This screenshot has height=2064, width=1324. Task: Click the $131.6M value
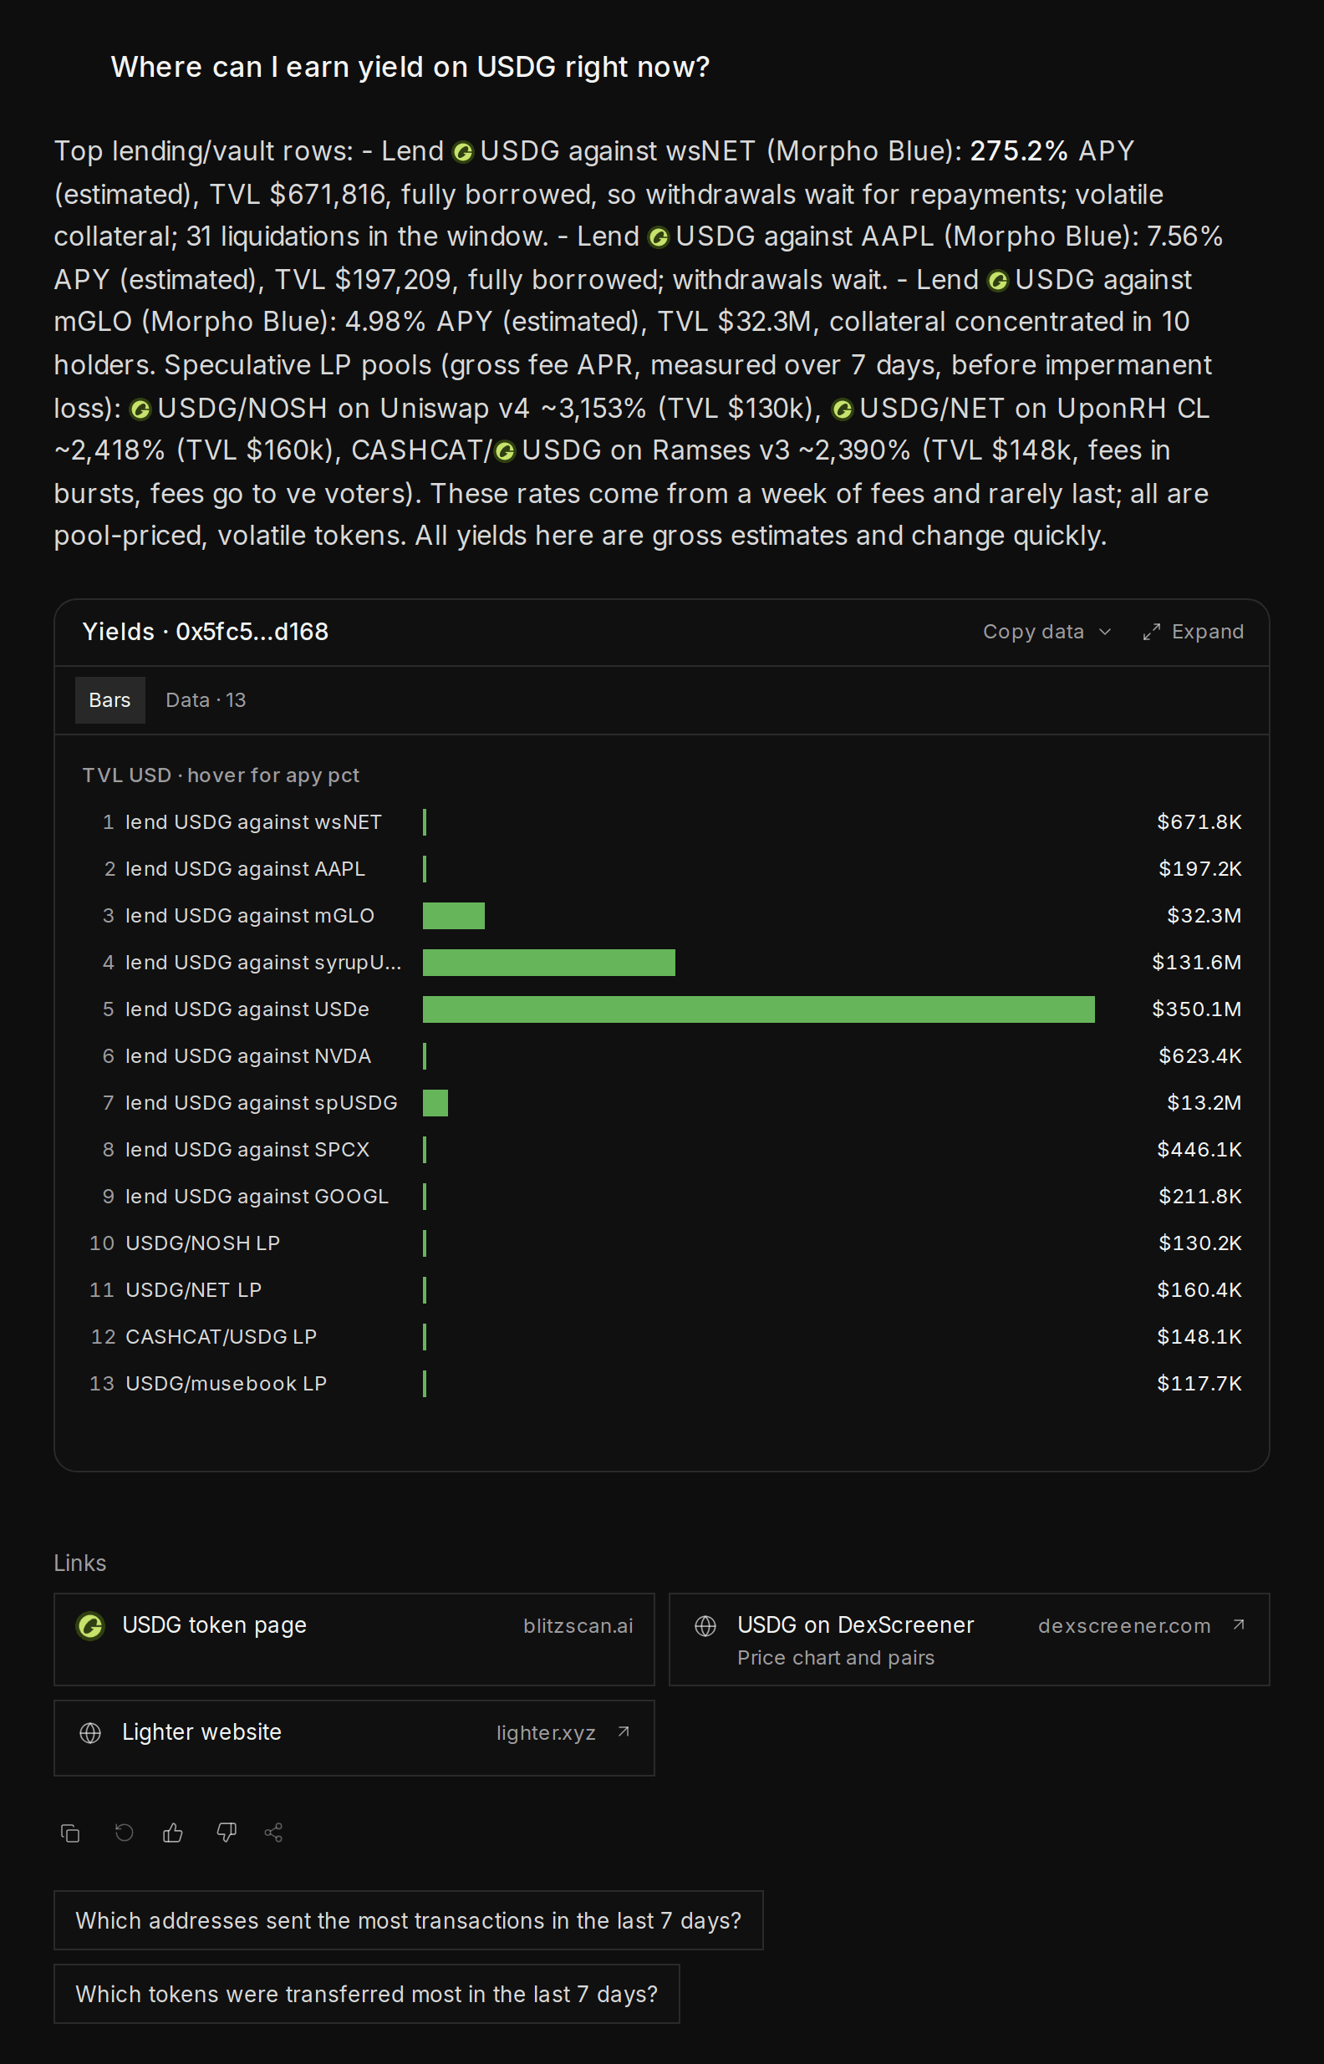point(1197,963)
